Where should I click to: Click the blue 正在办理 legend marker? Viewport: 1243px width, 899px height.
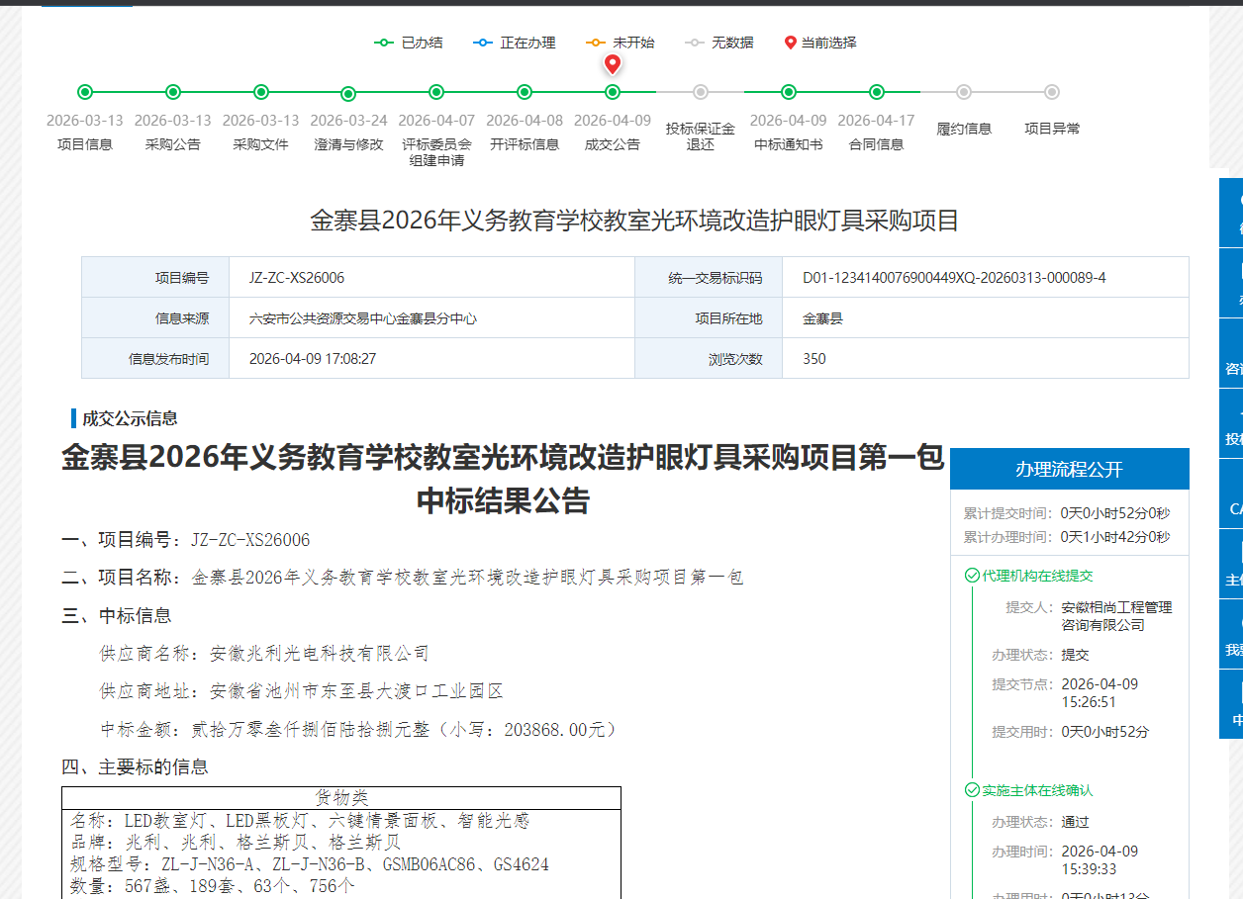tap(483, 43)
